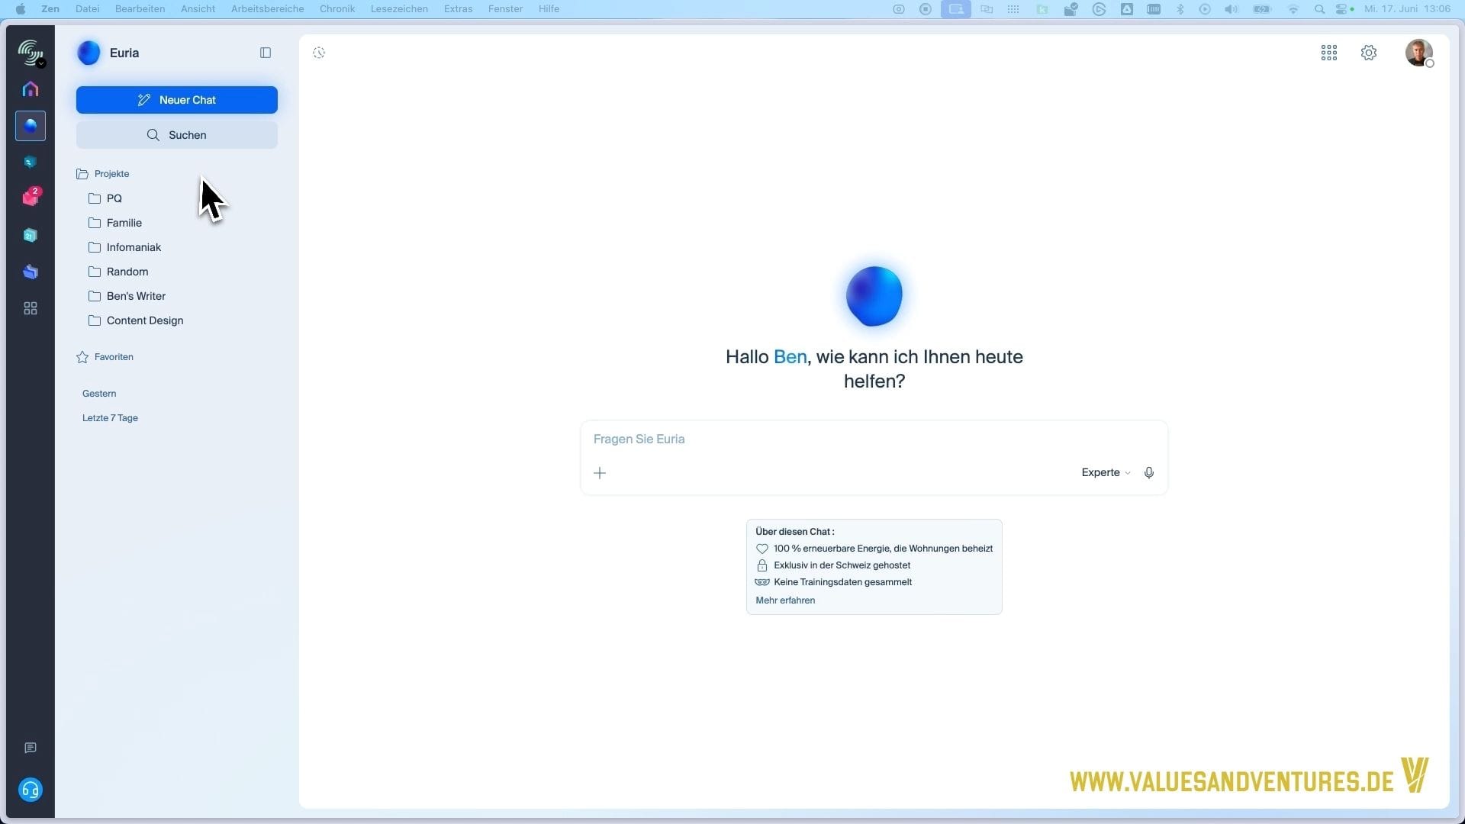Open the Experte model dropdown
The width and height of the screenshot is (1465, 824).
[x=1106, y=472]
